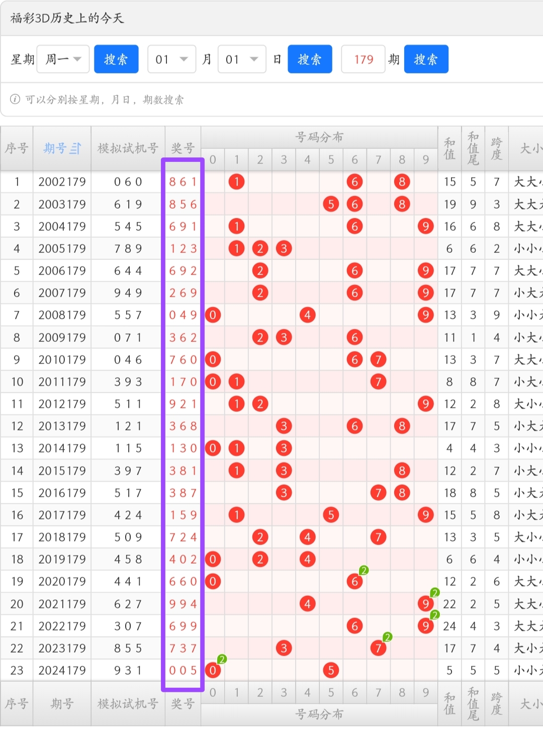
Task: Click the red ball 8 in row 2002179
Action: tap(402, 182)
